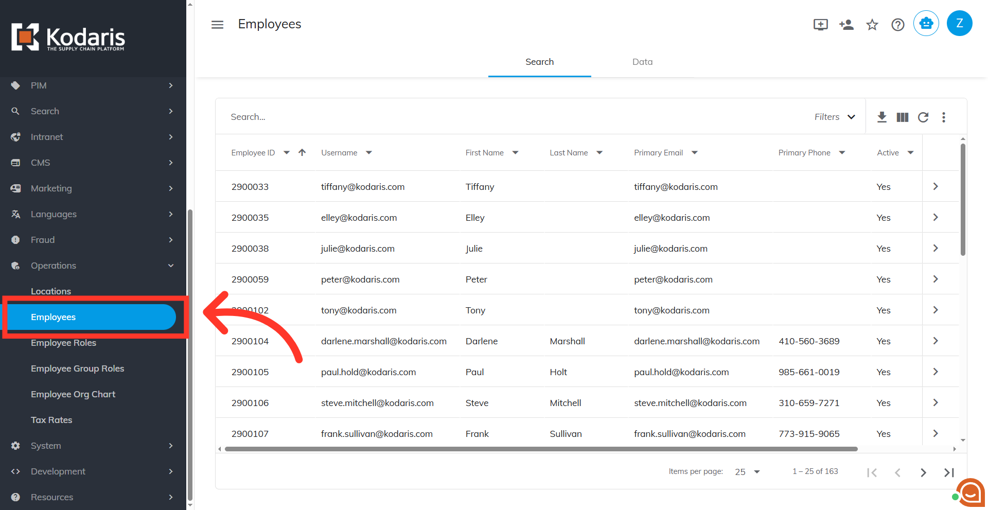The image size is (988, 510).
Task: Open the Locations menu item
Action: [51, 291]
